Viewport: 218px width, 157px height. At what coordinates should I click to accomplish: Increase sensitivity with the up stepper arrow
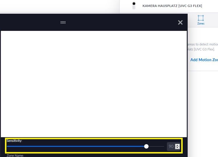(x=177, y=145)
